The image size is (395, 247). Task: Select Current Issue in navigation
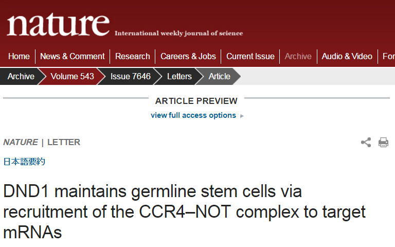[x=250, y=56]
